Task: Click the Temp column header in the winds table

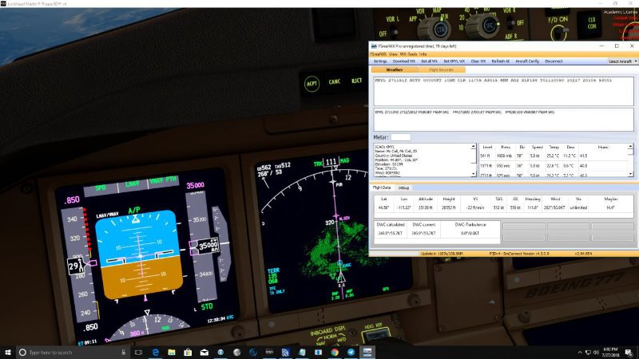Action: pyautogui.click(x=554, y=148)
